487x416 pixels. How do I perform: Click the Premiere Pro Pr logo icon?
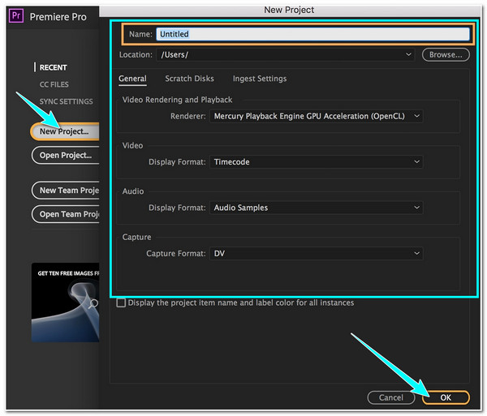16,15
